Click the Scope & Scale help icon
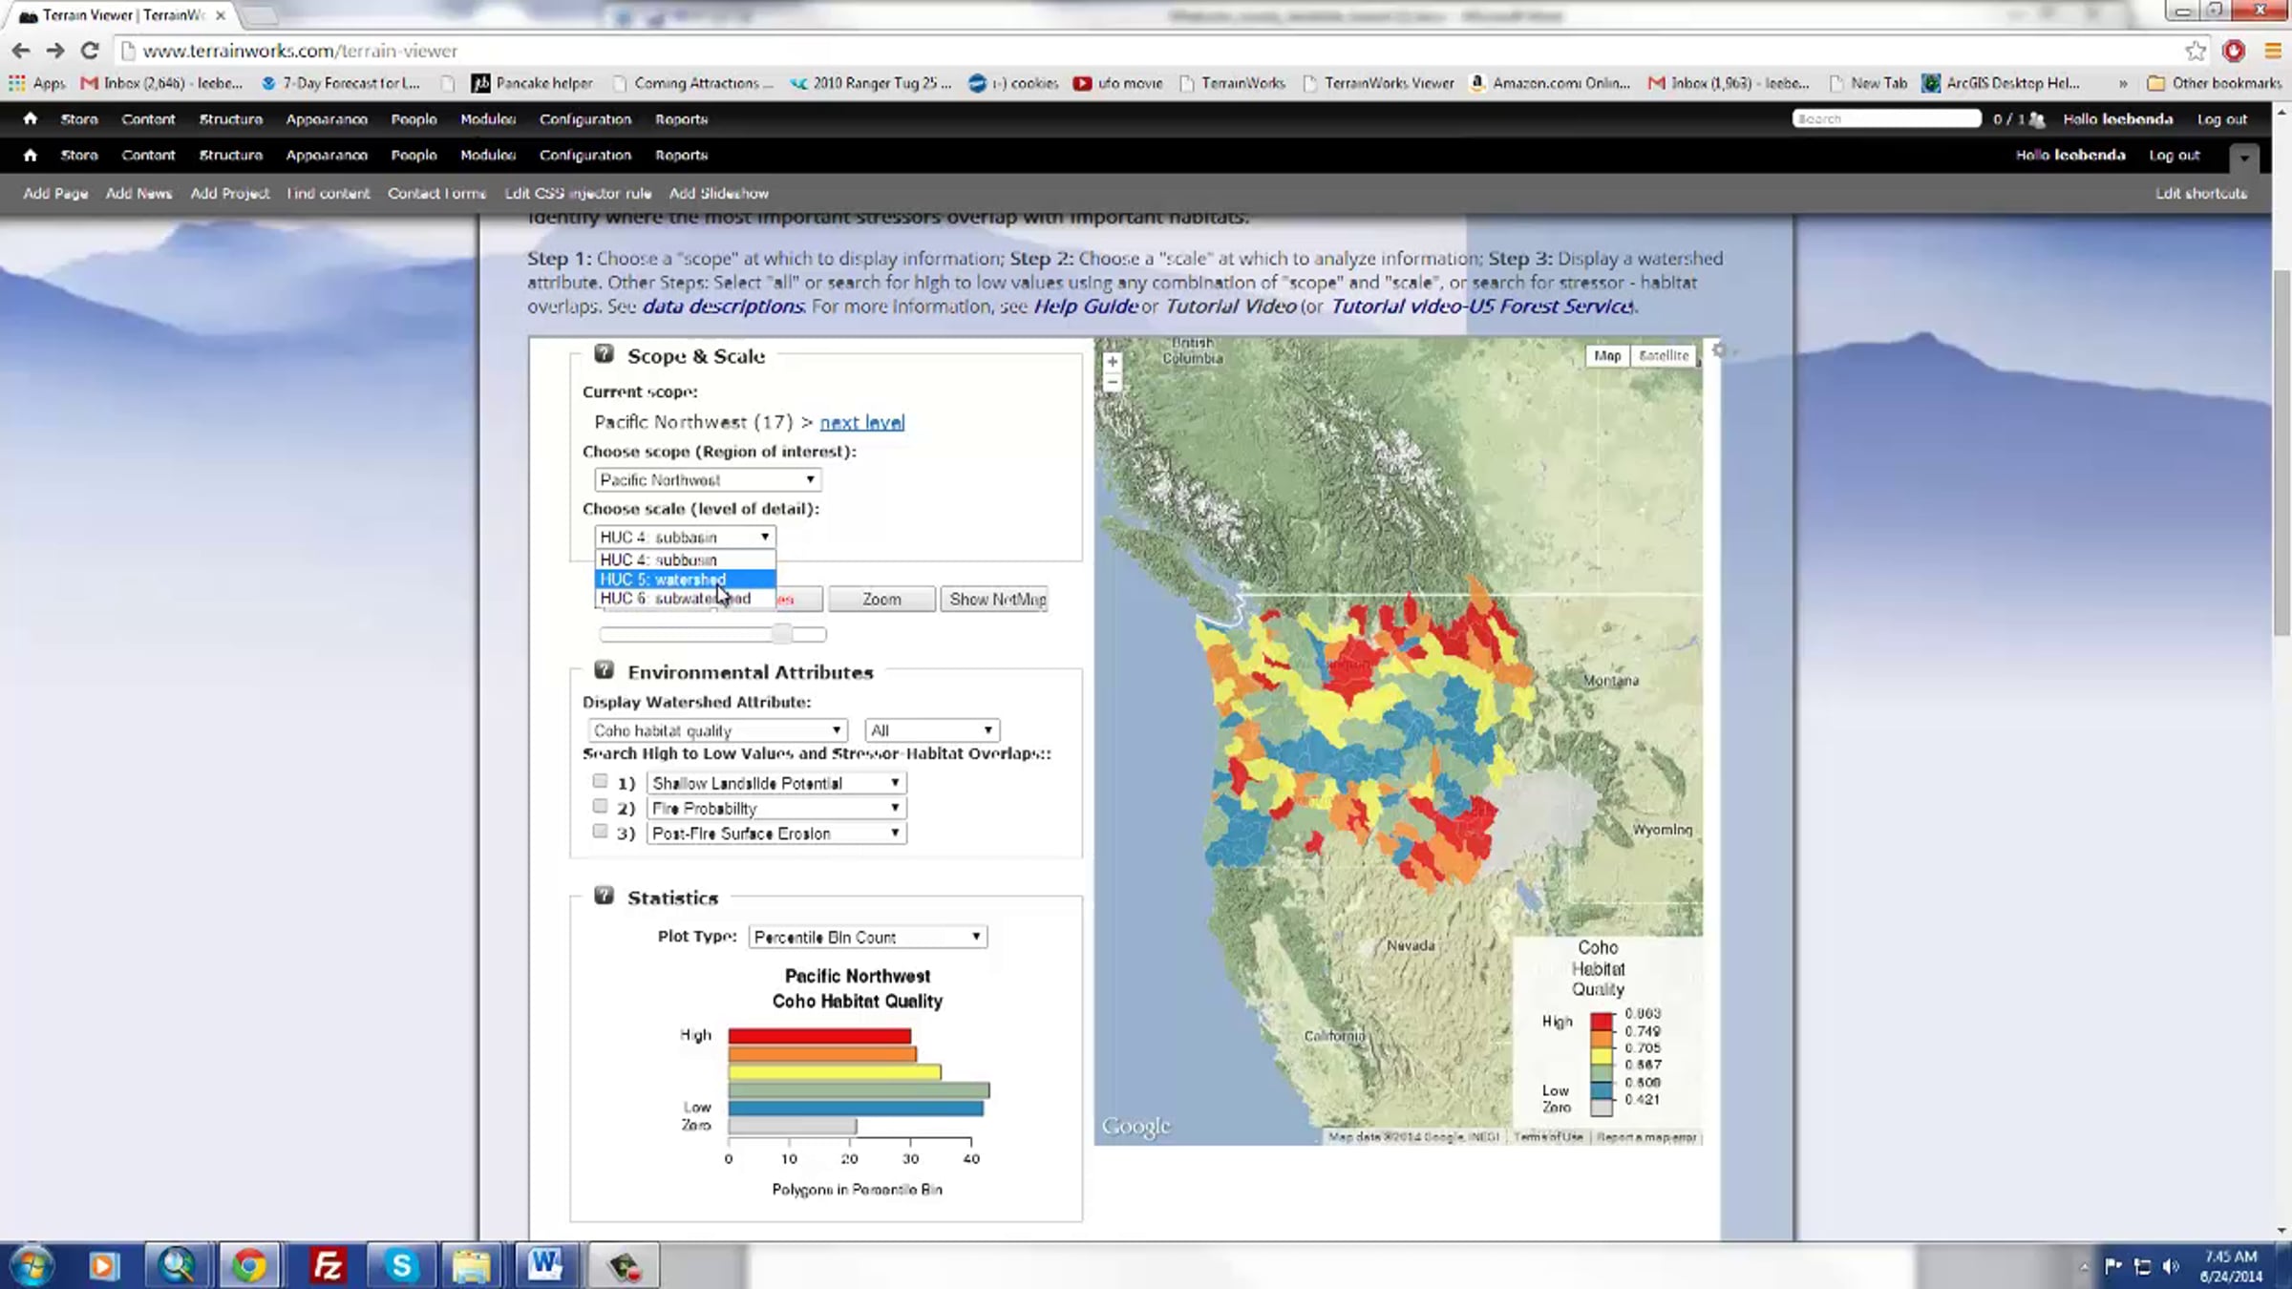 (x=604, y=354)
